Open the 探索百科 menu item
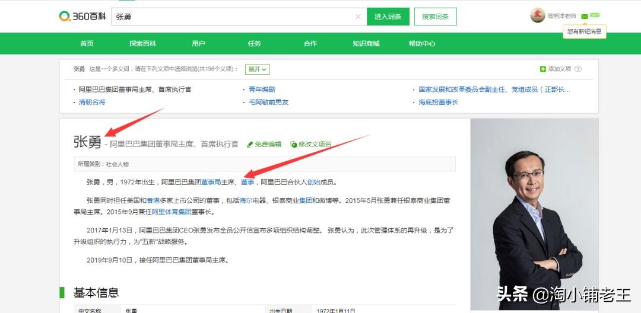This screenshot has width=641, height=313. [x=142, y=43]
